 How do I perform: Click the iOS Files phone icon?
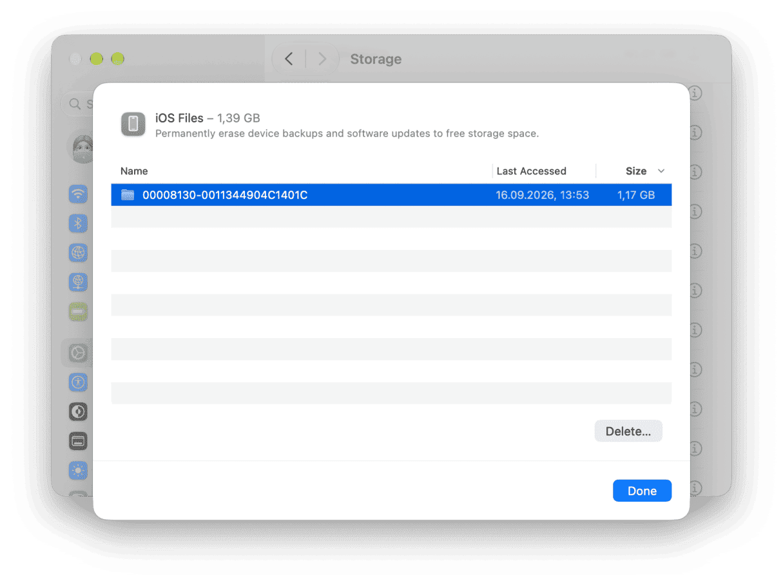point(133,124)
